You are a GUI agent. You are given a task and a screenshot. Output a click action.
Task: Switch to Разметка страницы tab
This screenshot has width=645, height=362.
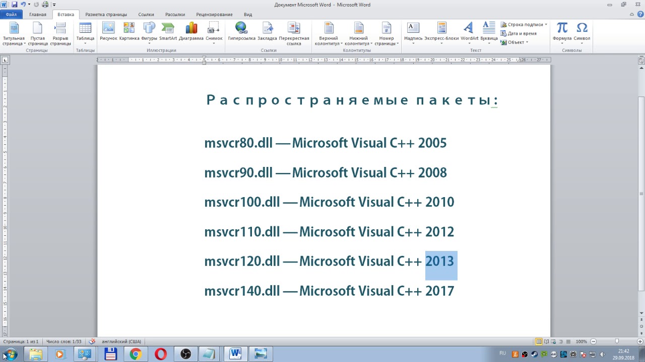106,15
